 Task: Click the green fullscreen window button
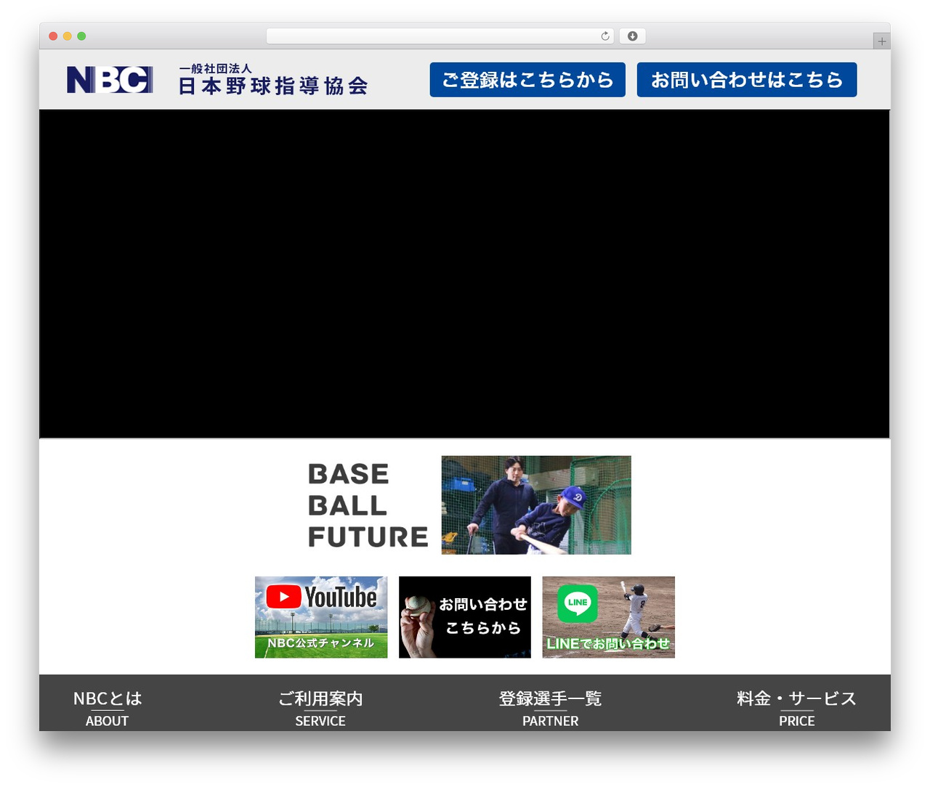click(x=81, y=36)
